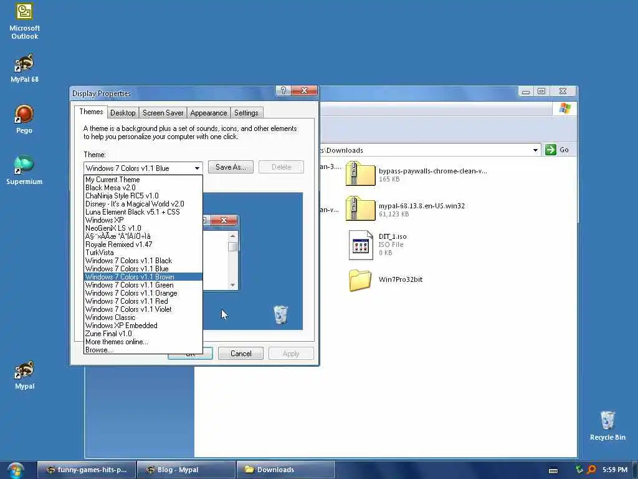Choose Windows 7 Colors v1.1 Green
Image resolution: width=638 pixels, height=479 pixels.
tap(143, 285)
